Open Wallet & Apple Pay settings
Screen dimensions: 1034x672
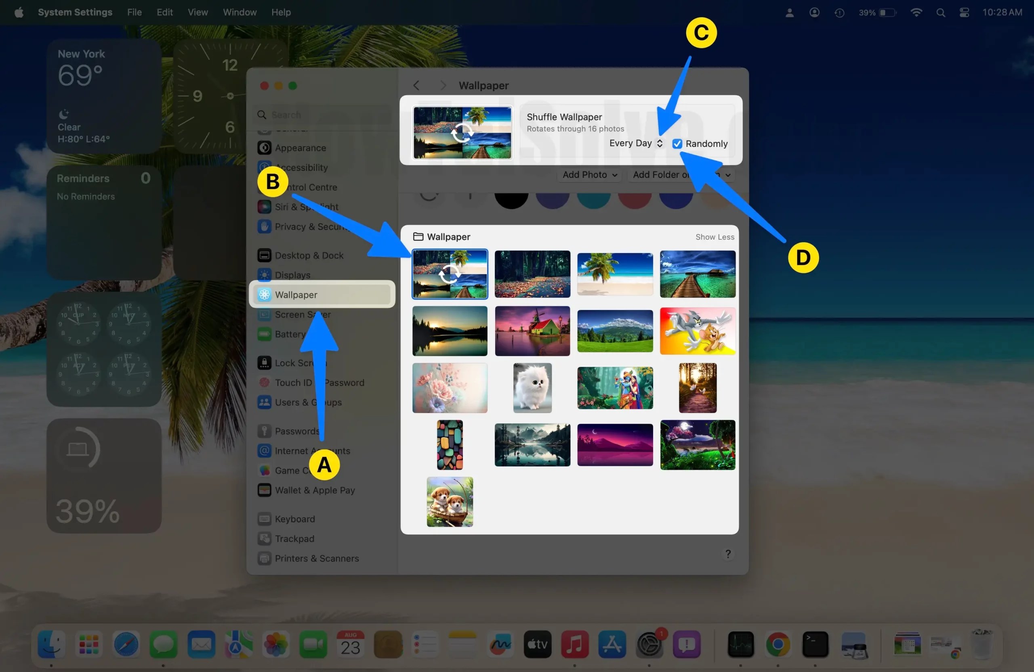(315, 490)
